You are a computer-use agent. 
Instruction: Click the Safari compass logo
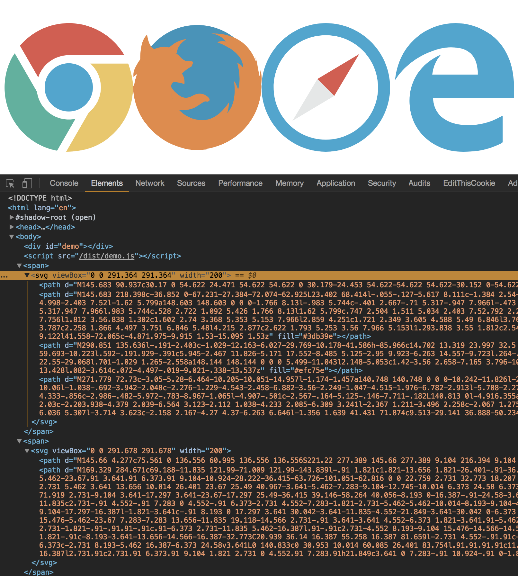point(326,87)
